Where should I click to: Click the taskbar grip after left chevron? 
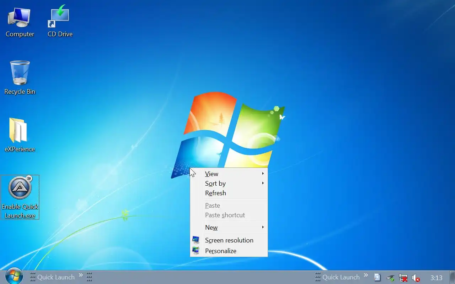pyautogui.click(x=89, y=277)
